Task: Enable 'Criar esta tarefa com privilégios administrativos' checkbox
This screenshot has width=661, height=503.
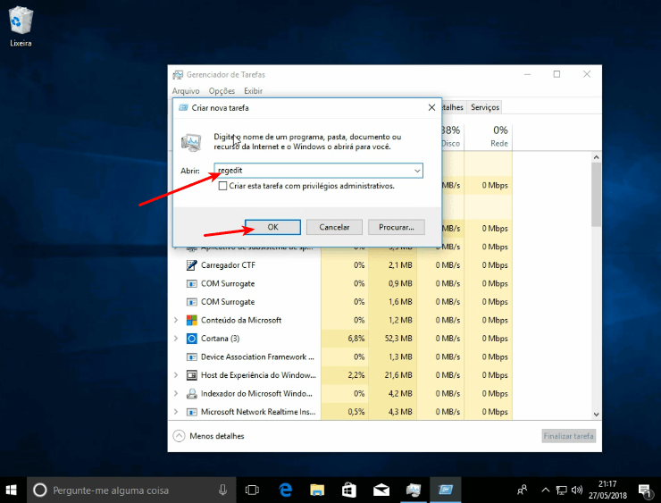Action: tap(222, 186)
